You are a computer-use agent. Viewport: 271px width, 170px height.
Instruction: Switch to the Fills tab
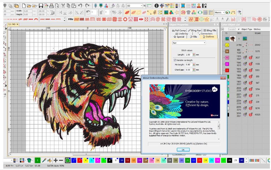point(194,37)
